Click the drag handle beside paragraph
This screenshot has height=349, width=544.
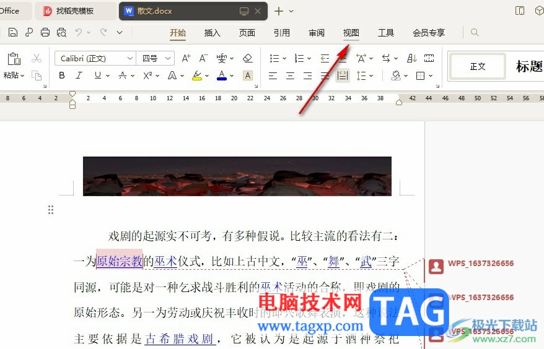point(51,210)
